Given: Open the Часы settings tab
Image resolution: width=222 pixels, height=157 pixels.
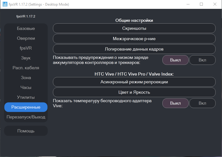Looking at the screenshot, I should (26, 87).
